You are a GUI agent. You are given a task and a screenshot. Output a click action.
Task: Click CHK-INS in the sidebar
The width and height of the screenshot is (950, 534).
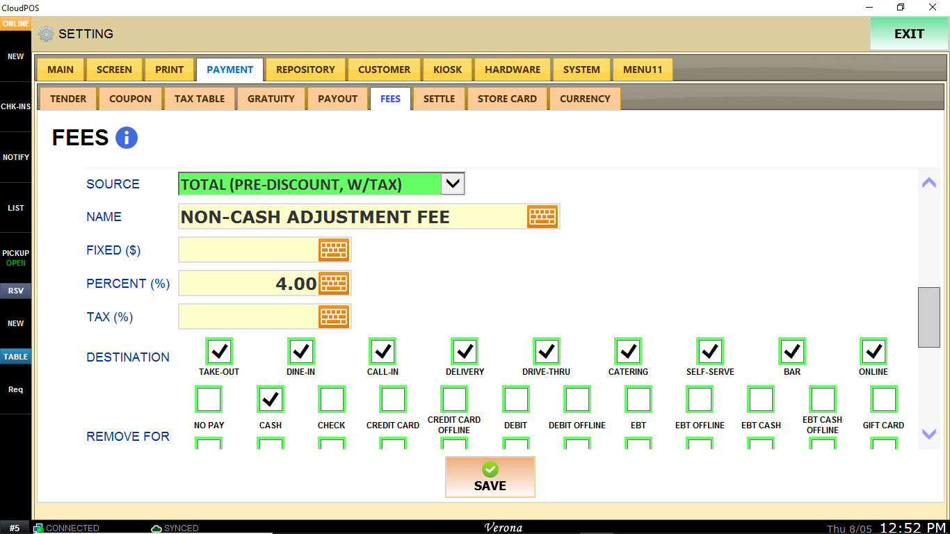15,106
